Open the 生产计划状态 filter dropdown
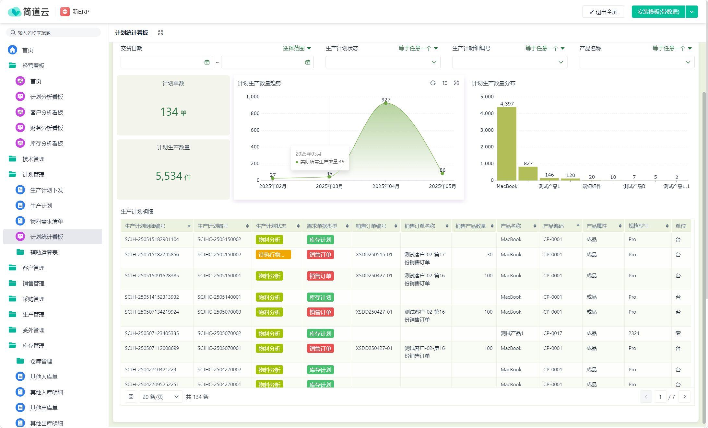 click(383, 62)
